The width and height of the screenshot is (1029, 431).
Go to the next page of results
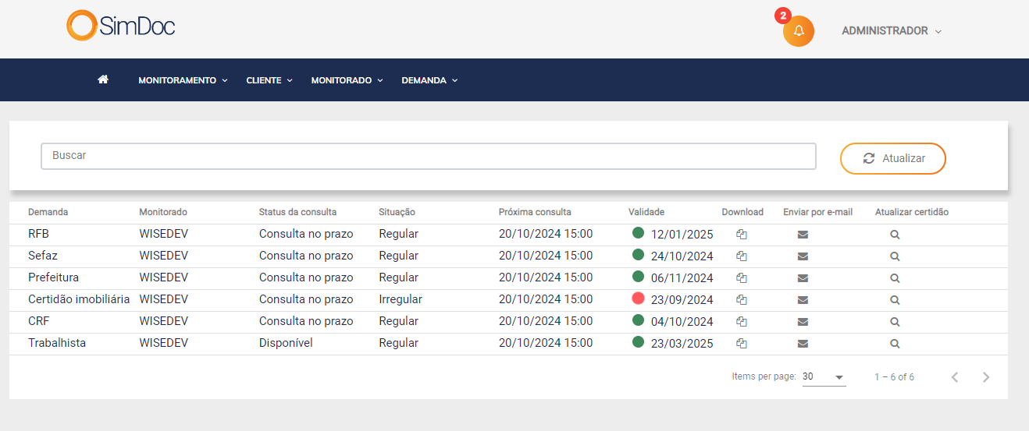[986, 377]
